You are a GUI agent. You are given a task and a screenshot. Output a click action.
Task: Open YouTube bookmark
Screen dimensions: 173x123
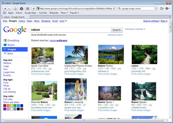(43, 13)
